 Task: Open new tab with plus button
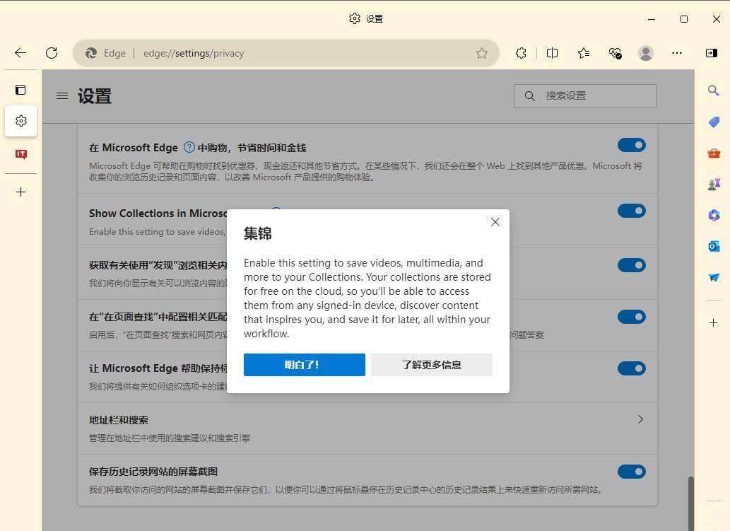(x=21, y=192)
